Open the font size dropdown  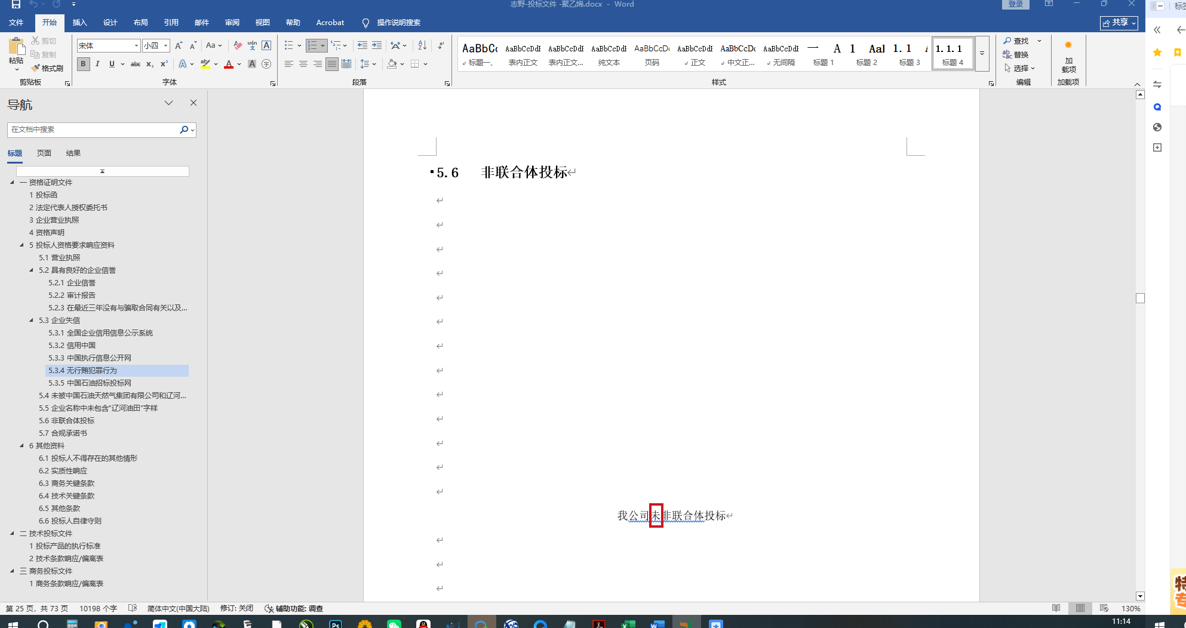point(165,46)
